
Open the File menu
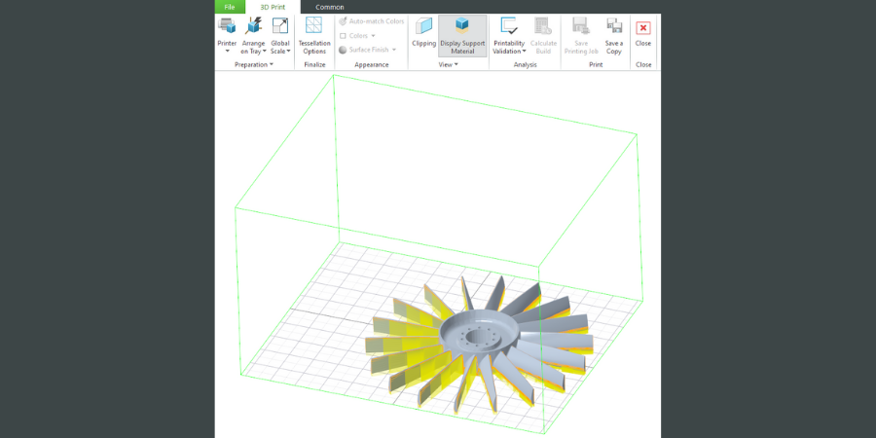pos(230,7)
